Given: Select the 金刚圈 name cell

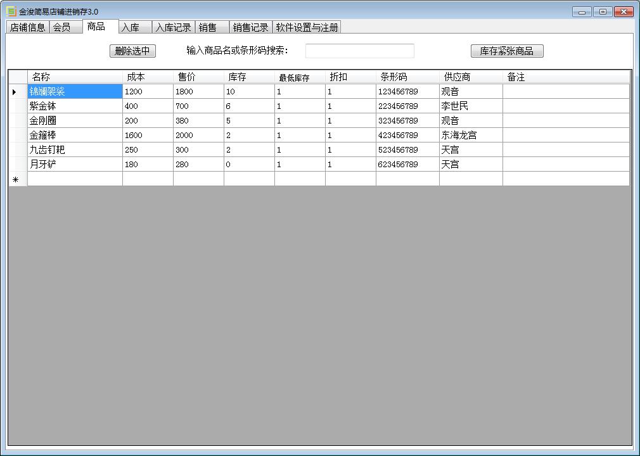Looking at the screenshot, I should pos(75,121).
